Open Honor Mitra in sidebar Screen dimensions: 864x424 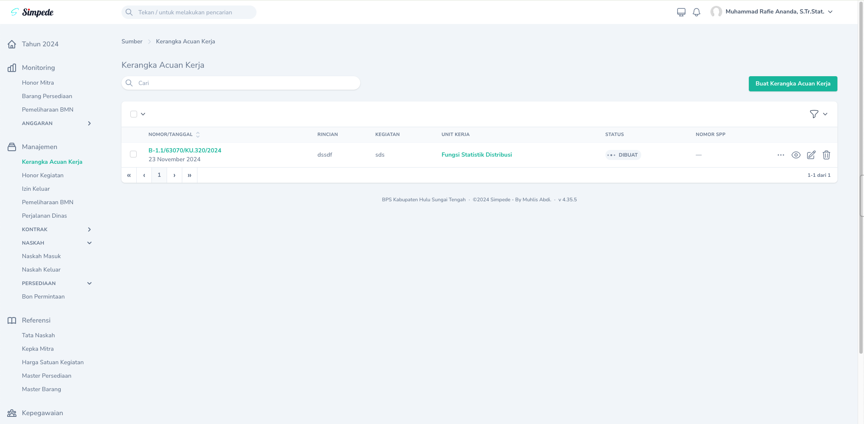38,83
